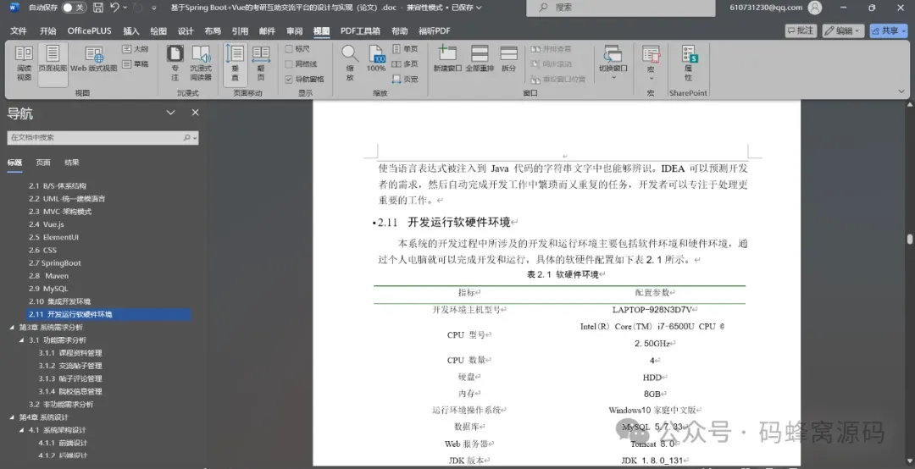Open navigation pane options chevron
This screenshot has width=915, height=469.
pyautogui.click(x=170, y=113)
